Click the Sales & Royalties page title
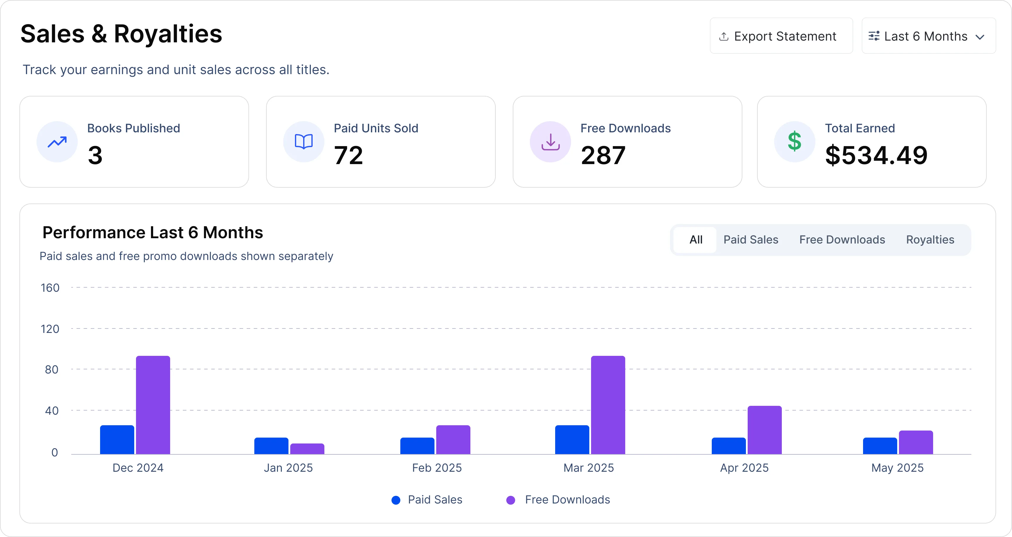This screenshot has width=1012, height=537. tap(121, 34)
